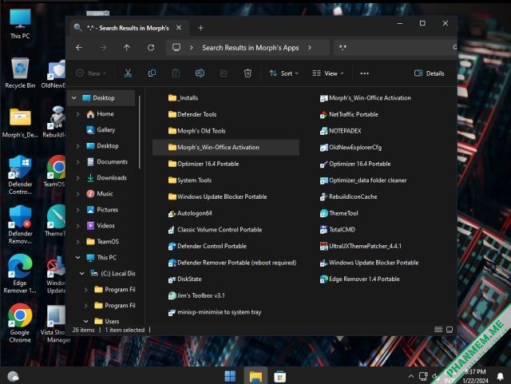Click the Delete trash icon
Screen dimensions: 511x384
248,73
